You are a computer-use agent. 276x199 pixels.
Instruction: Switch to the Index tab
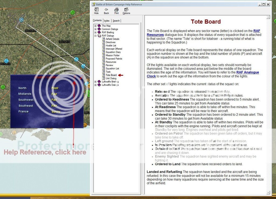pyautogui.click(x=107, y=20)
